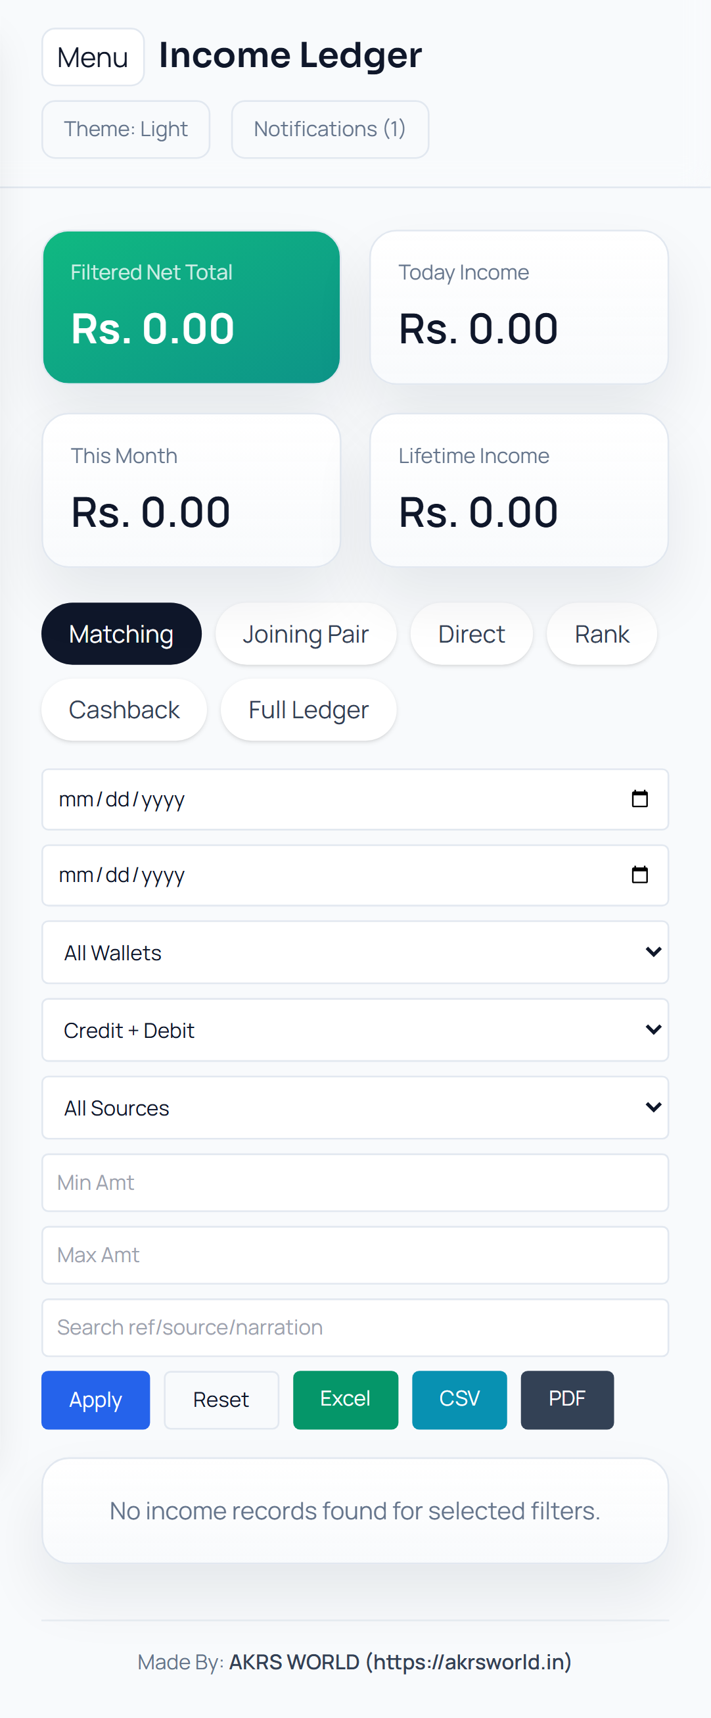The width and height of the screenshot is (711, 1718).
Task: Switch to the Cashback tab
Action: click(124, 710)
